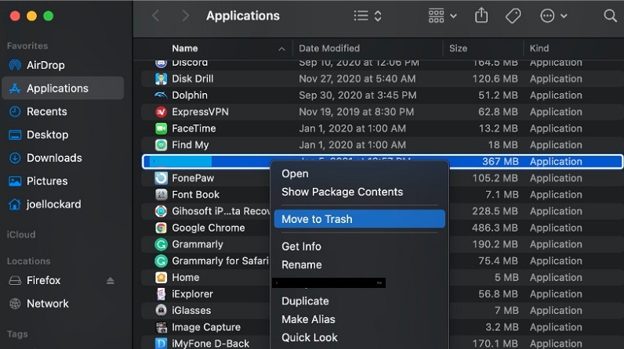This screenshot has height=349, width=624.
Task: Sort by Size column header
Action: 458,49
